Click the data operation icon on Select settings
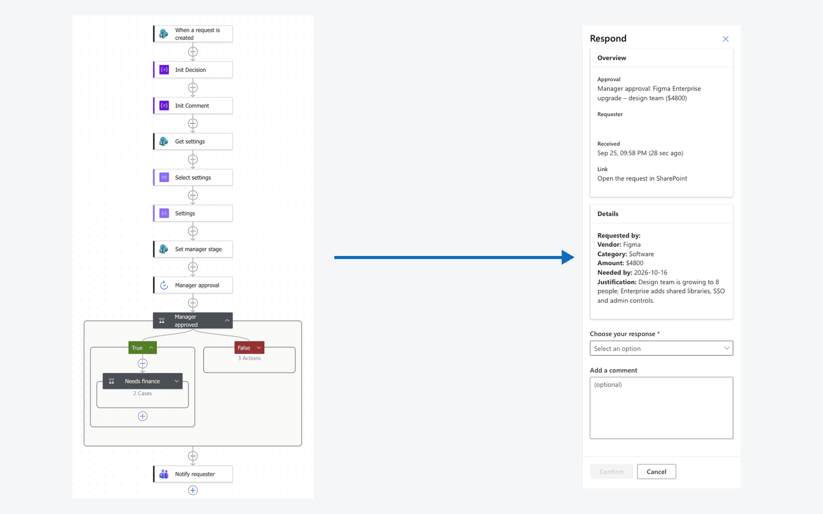Viewport: 823px width, 514px height. [x=164, y=177]
